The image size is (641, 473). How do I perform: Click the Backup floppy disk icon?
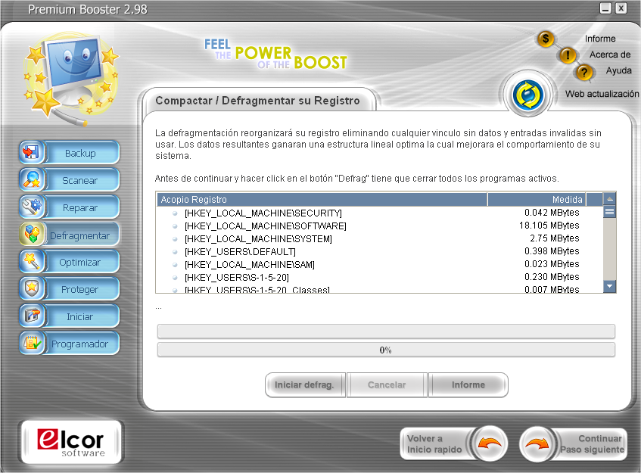point(31,152)
